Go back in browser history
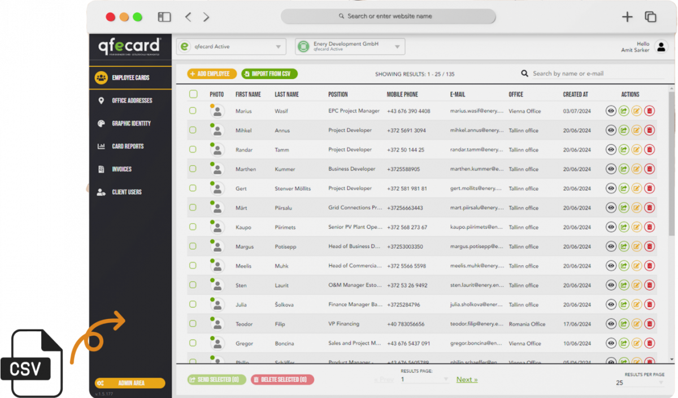678x398 pixels. (188, 17)
